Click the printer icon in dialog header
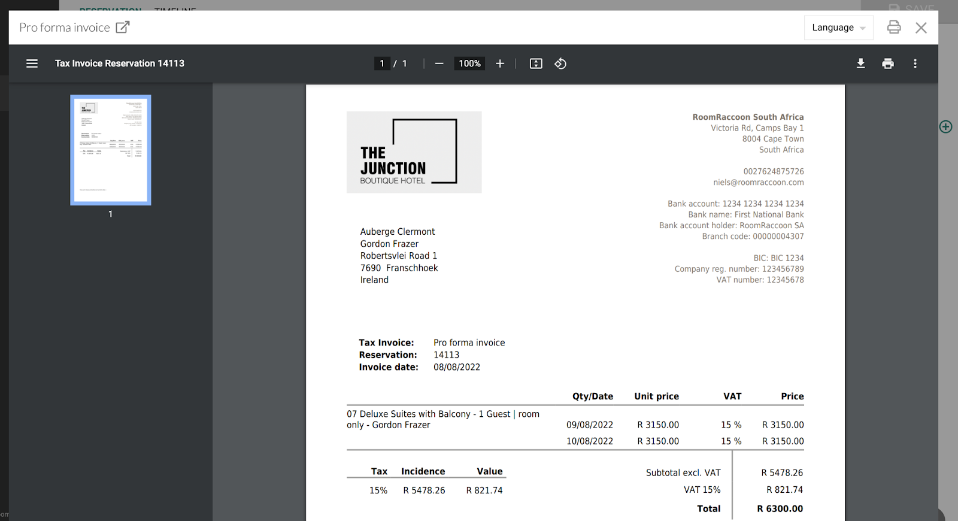Viewport: 958px width, 521px height. [894, 27]
